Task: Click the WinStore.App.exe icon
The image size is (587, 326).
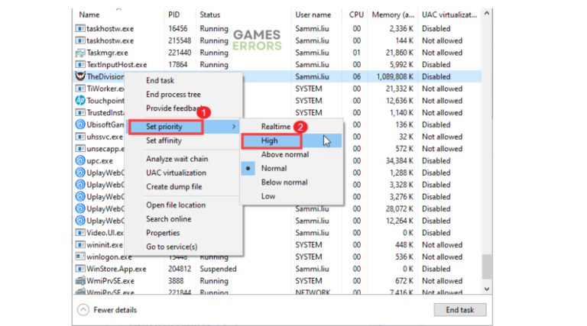Action: (80, 269)
